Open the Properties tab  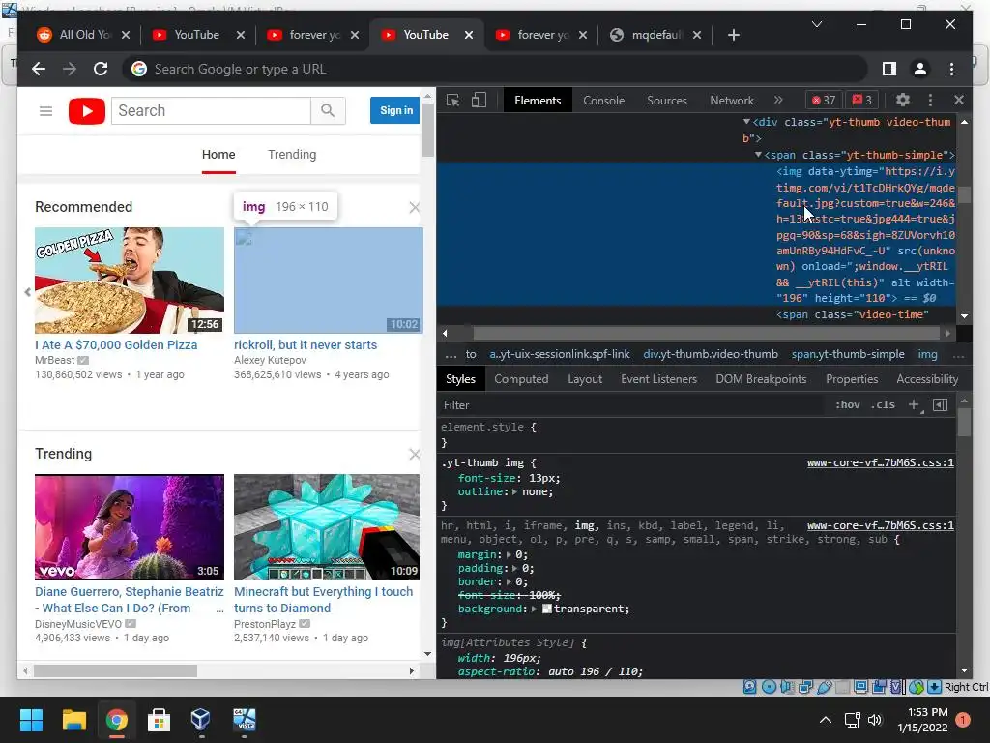[x=852, y=379]
